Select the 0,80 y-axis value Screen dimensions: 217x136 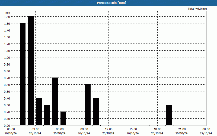tap(7, 71)
